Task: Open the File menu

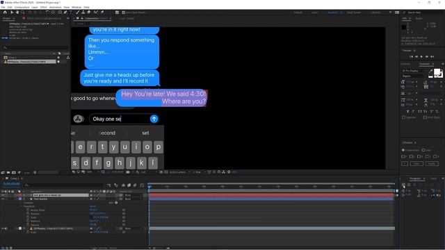Action: point(3,7)
